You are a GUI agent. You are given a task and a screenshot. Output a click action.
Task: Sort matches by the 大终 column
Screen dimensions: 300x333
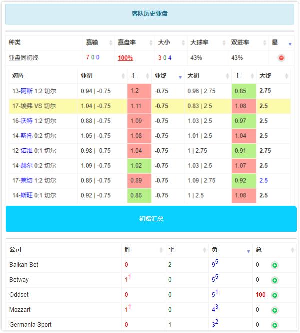[x=273, y=76]
